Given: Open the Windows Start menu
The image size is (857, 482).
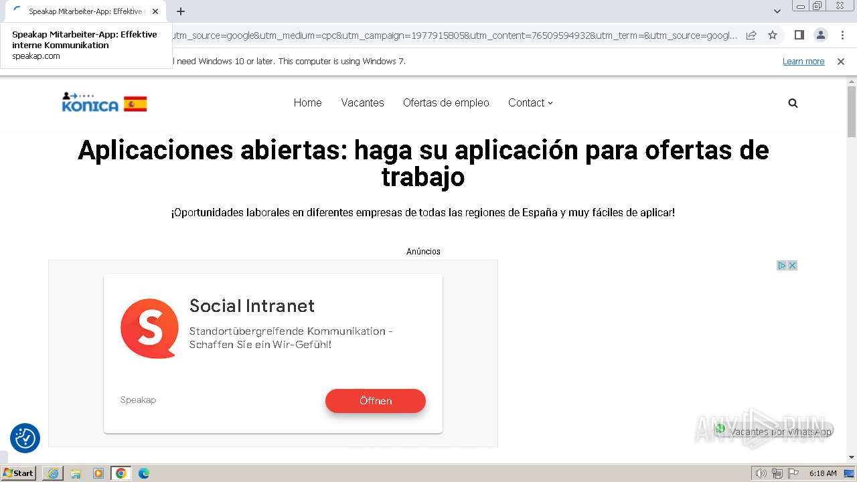Looking at the screenshot, I should (19, 473).
